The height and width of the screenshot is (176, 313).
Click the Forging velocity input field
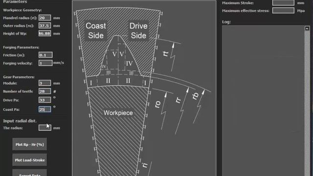(45, 63)
